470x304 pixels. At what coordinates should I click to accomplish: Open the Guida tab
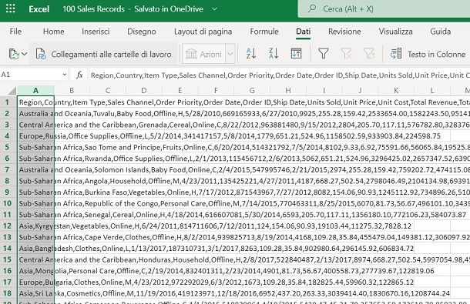click(x=440, y=32)
